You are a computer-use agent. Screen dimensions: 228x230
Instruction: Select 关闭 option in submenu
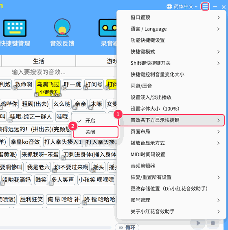[96, 132]
